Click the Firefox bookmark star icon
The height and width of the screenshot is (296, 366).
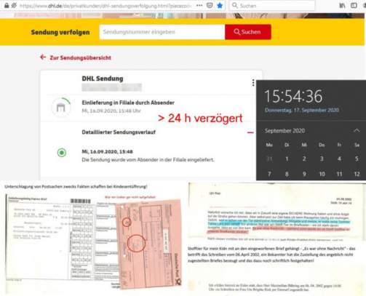click(220, 5)
